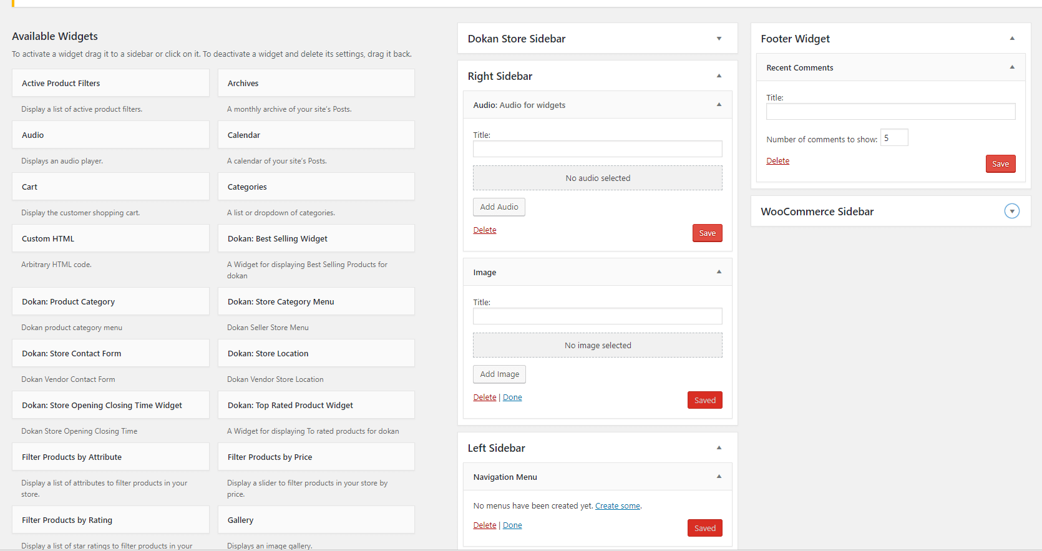Click the Recent Comments Title field

890,111
